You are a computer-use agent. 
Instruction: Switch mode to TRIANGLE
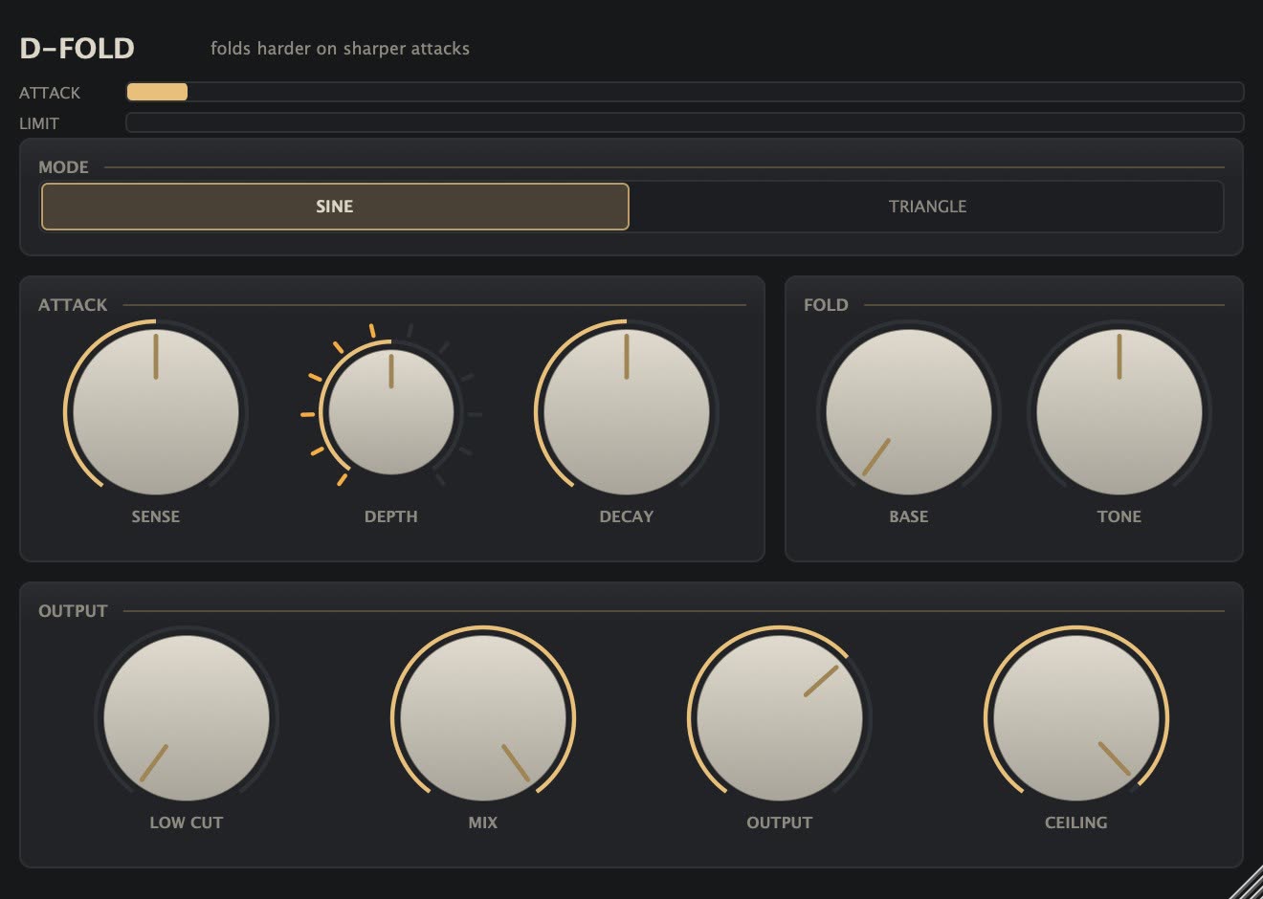[x=926, y=207]
